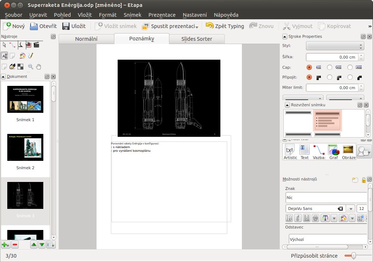Screen dimensions: 373x262
Task: Select the third Cap style radio button
Action: 350,67
